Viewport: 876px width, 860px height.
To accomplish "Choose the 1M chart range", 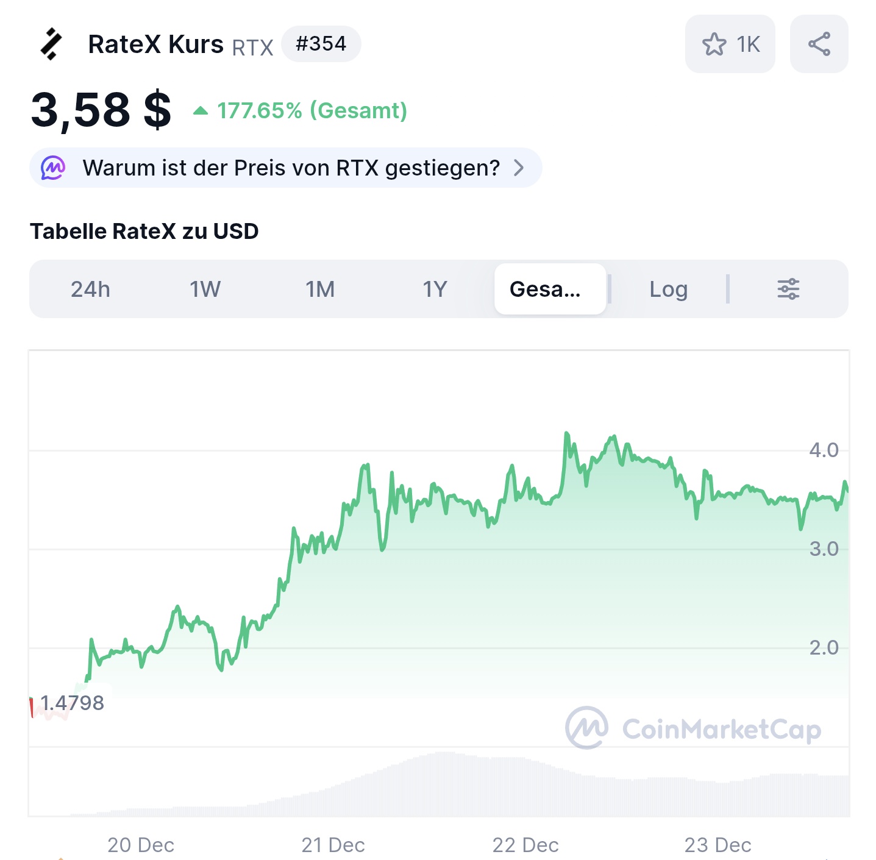I will click(320, 289).
